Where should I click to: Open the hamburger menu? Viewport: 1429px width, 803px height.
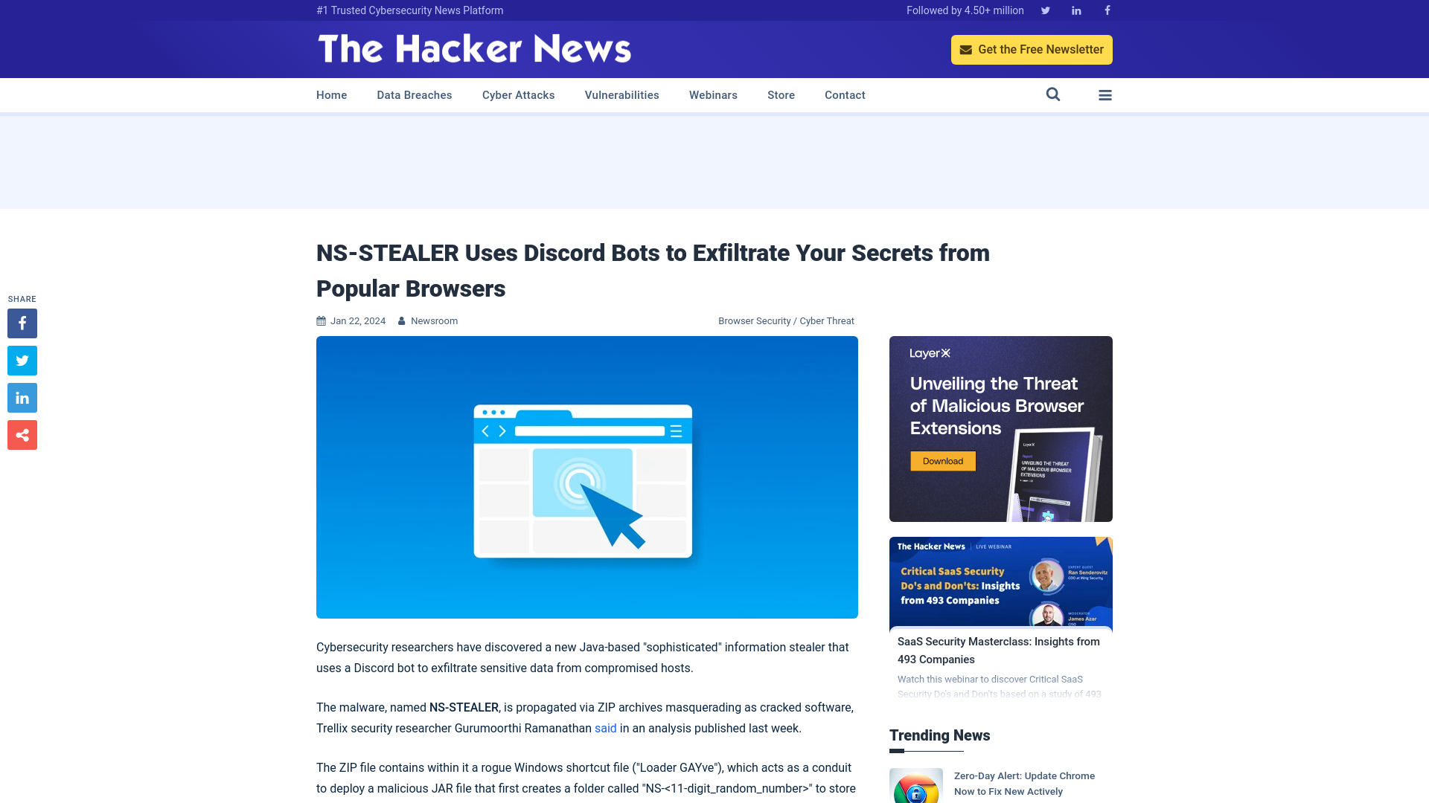[1105, 95]
